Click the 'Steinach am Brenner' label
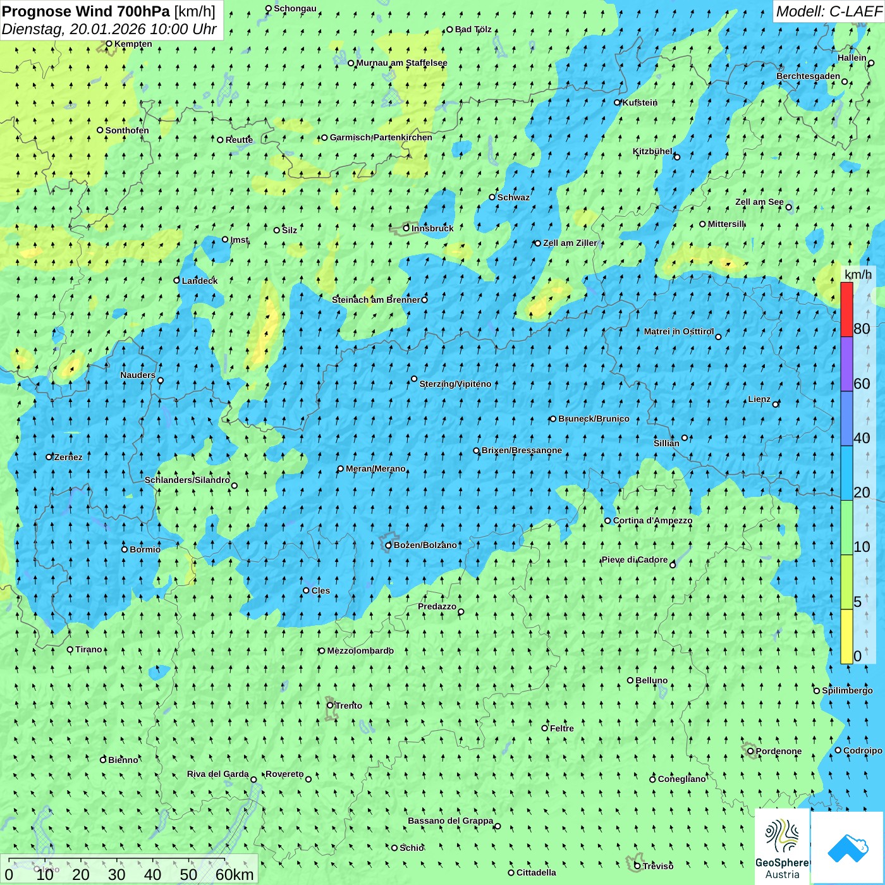885x885 pixels. [x=376, y=300]
